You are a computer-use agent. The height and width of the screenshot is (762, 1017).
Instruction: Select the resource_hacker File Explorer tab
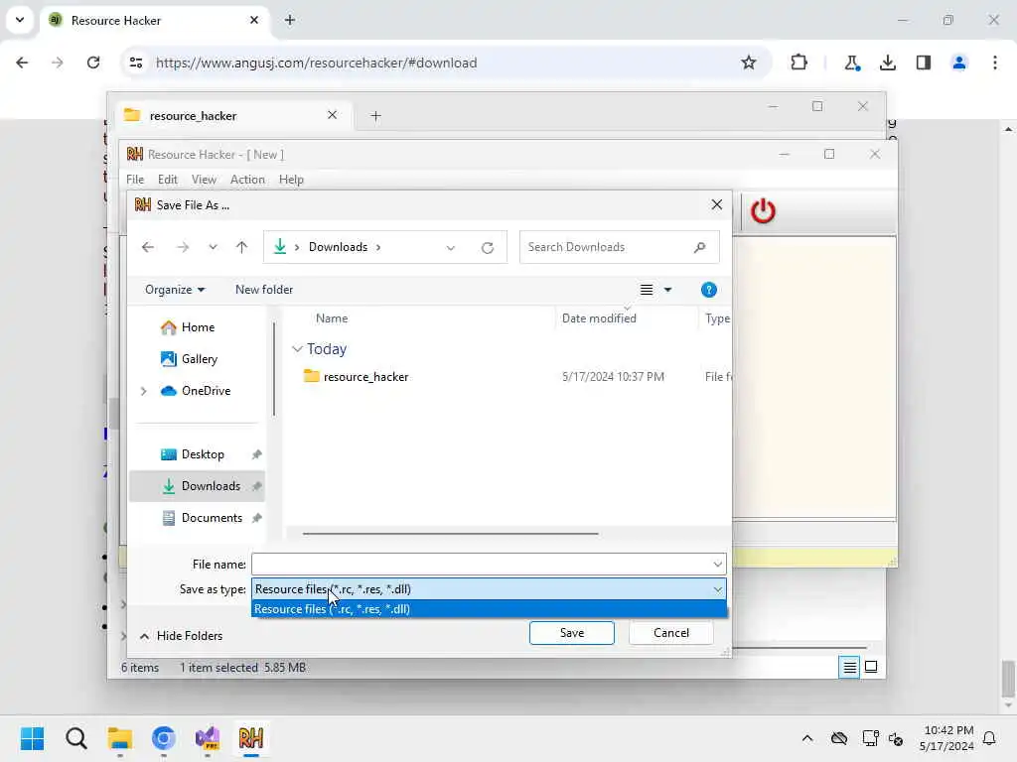233,116
